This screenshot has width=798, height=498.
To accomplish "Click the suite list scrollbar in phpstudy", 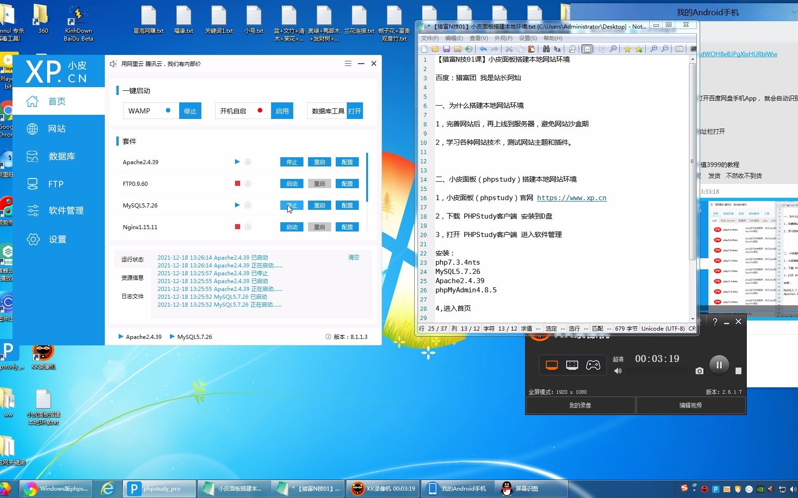I will 367,178.
